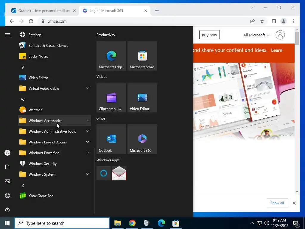Open Video Editor from app list
The width and height of the screenshot is (305, 229).
(x=55, y=78)
